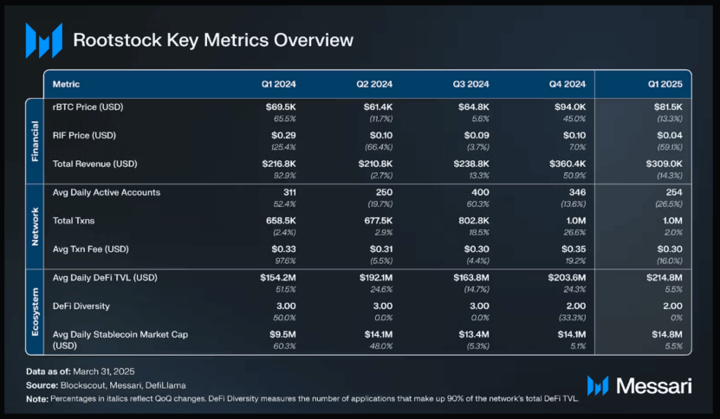Click the Avg Daily Active Accounts label
Viewport: 720px width, 419px height.
pos(107,191)
